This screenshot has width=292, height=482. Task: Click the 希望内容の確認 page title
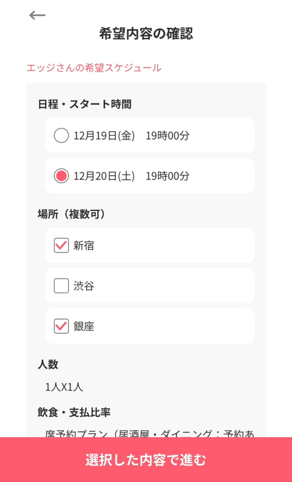(146, 34)
